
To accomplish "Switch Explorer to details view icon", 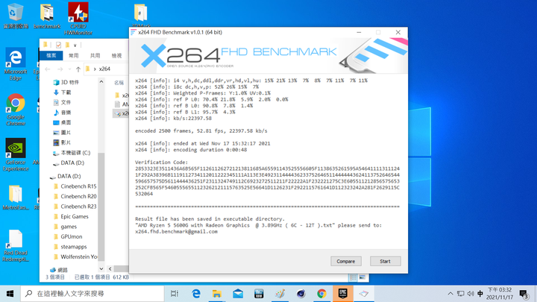I will [x=353, y=277].
